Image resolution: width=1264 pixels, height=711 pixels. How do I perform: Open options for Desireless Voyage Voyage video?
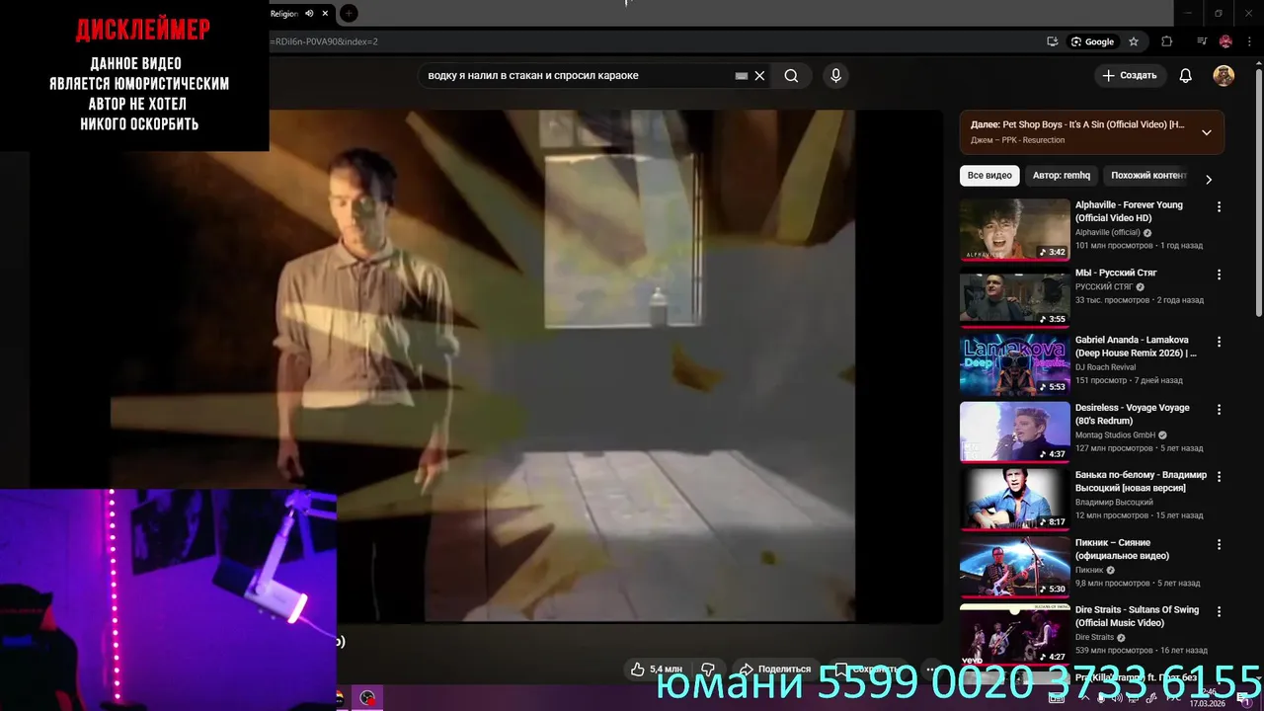1219,409
